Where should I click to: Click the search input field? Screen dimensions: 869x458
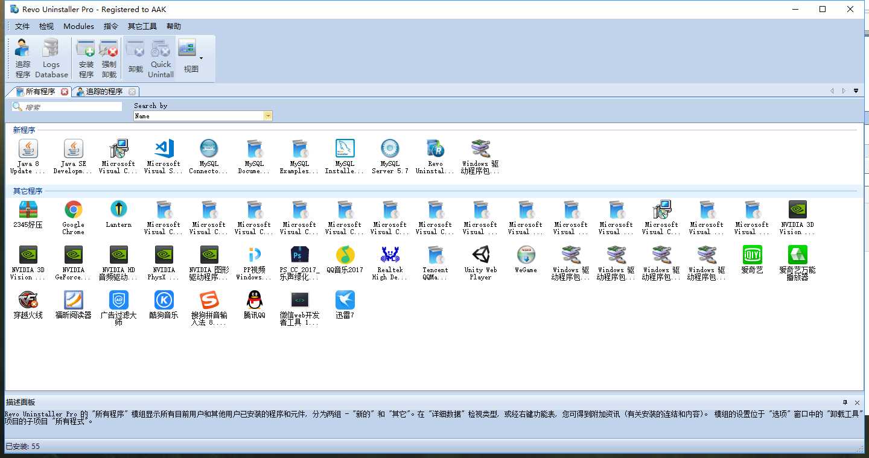point(67,107)
